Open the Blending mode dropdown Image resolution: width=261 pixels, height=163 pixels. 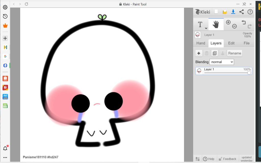pyautogui.click(x=222, y=62)
